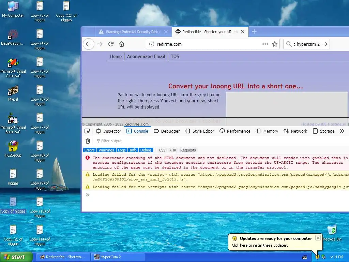The height and width of the screenshot is (262, 349).
Task: Open the Home page link
Action: 116,56
